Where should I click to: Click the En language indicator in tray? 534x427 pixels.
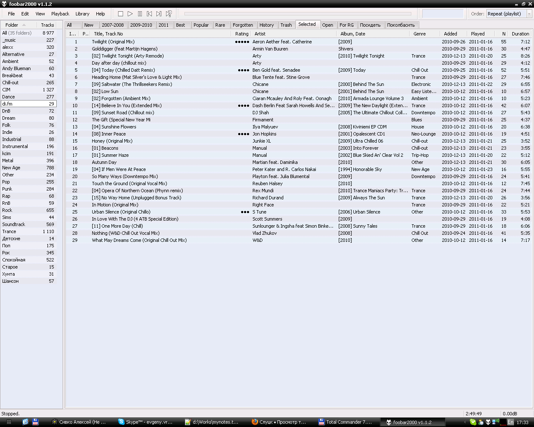pos(510,422)
